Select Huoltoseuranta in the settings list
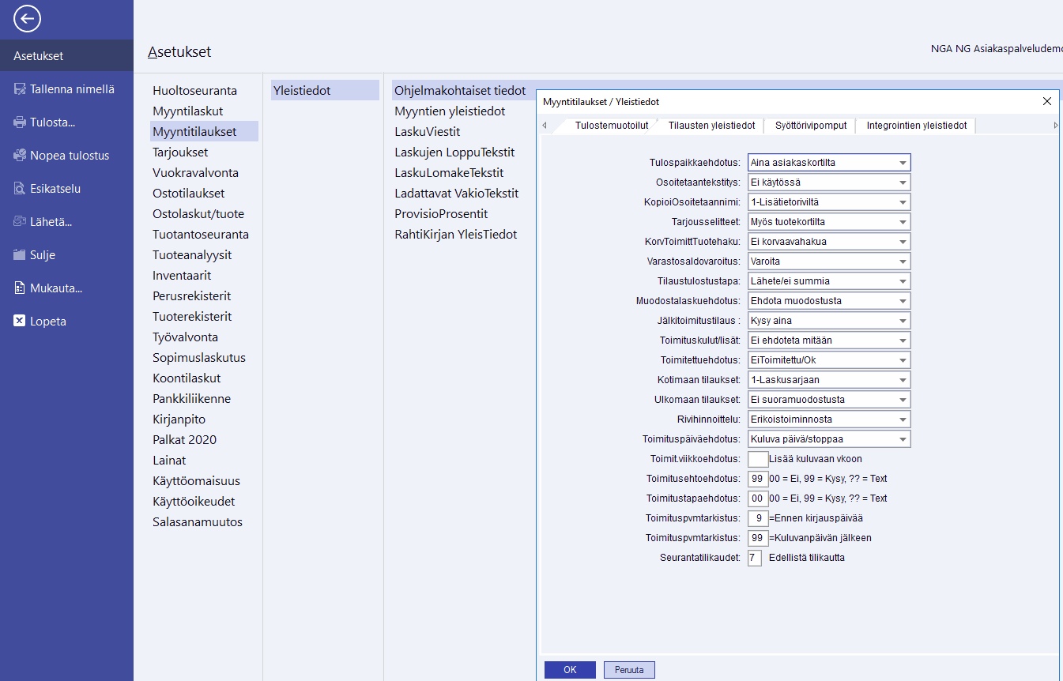1063x681 pixels. 204,91
